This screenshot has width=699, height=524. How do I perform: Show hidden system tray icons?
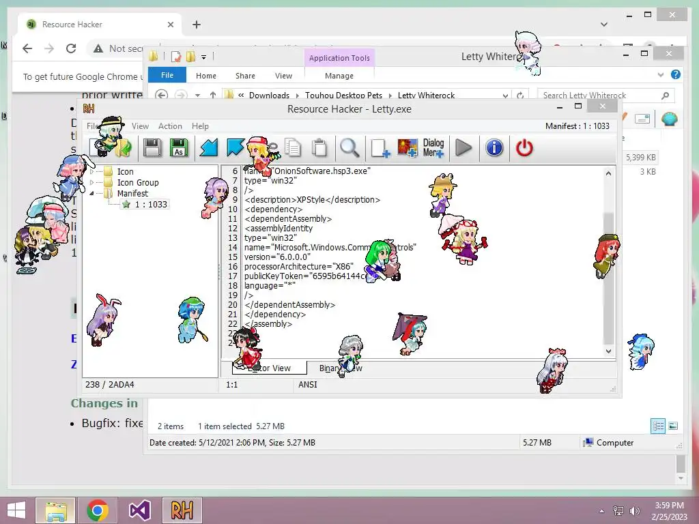tap(602, 511)
